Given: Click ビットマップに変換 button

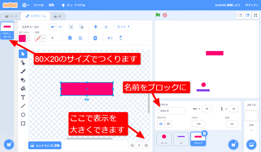Looking at the screenshot, I should tap(45, 145).
